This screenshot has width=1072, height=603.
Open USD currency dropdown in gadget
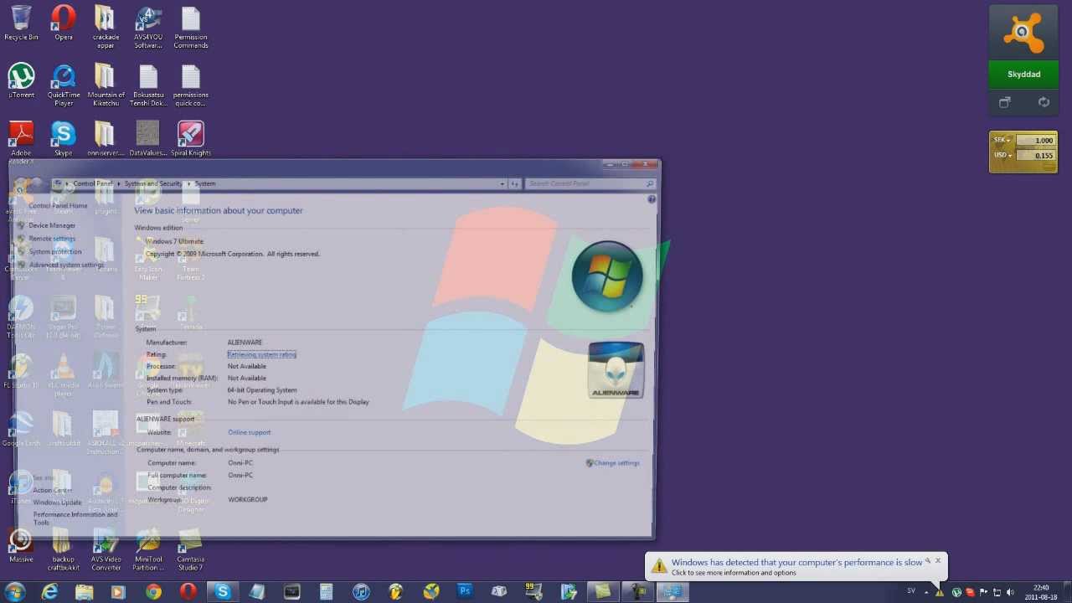click(x=1002, y=155)
